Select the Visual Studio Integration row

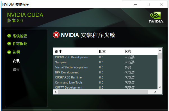click(x=105, y=67)
